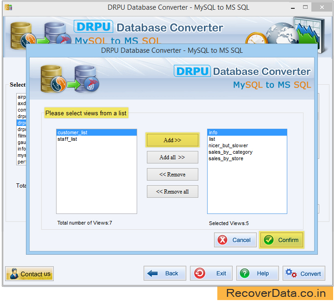Click the Exit button in main window
Image resolution: width=335 pixels, height=301 pixels.
coord(211,273)
